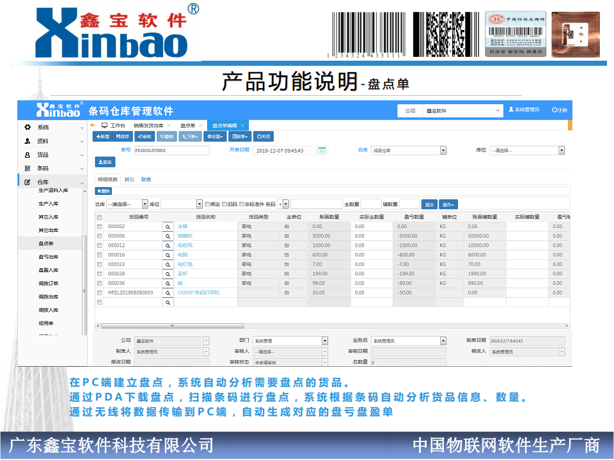Open the 操作 dropdown button

coord(448,204)
